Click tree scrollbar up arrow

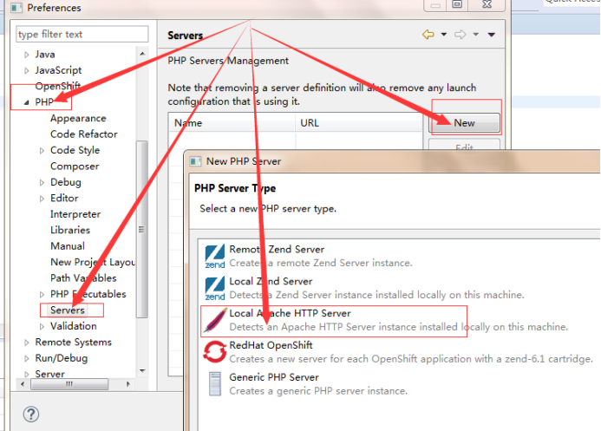[142, 53]
